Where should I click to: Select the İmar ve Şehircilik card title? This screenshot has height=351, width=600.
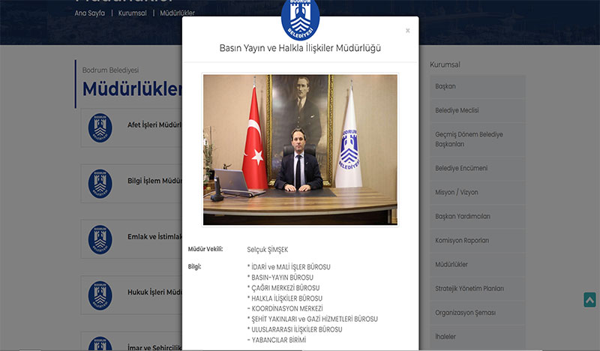click(154, 347)
